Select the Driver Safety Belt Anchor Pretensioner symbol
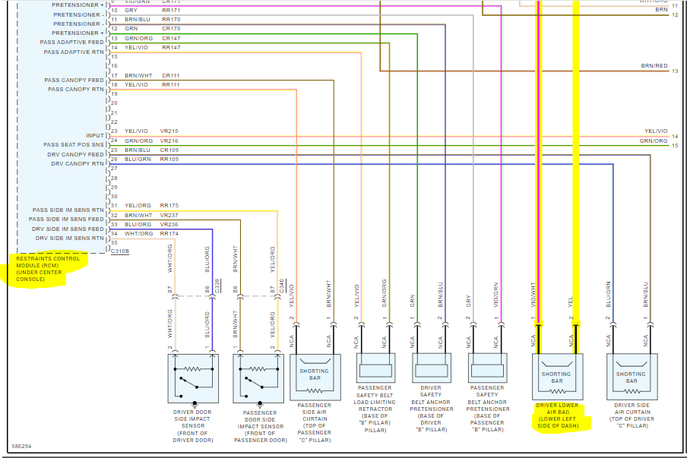This screenshot has height=458, width=687. [x=432, y=368]
